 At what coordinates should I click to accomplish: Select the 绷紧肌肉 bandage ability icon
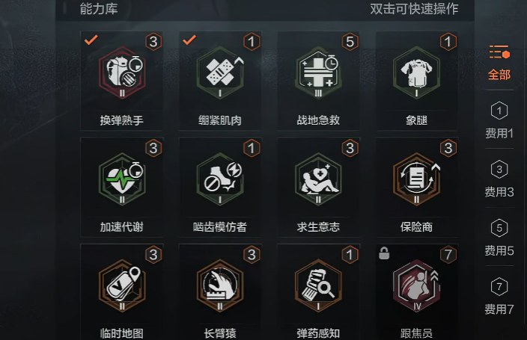(x=220, y=72)
